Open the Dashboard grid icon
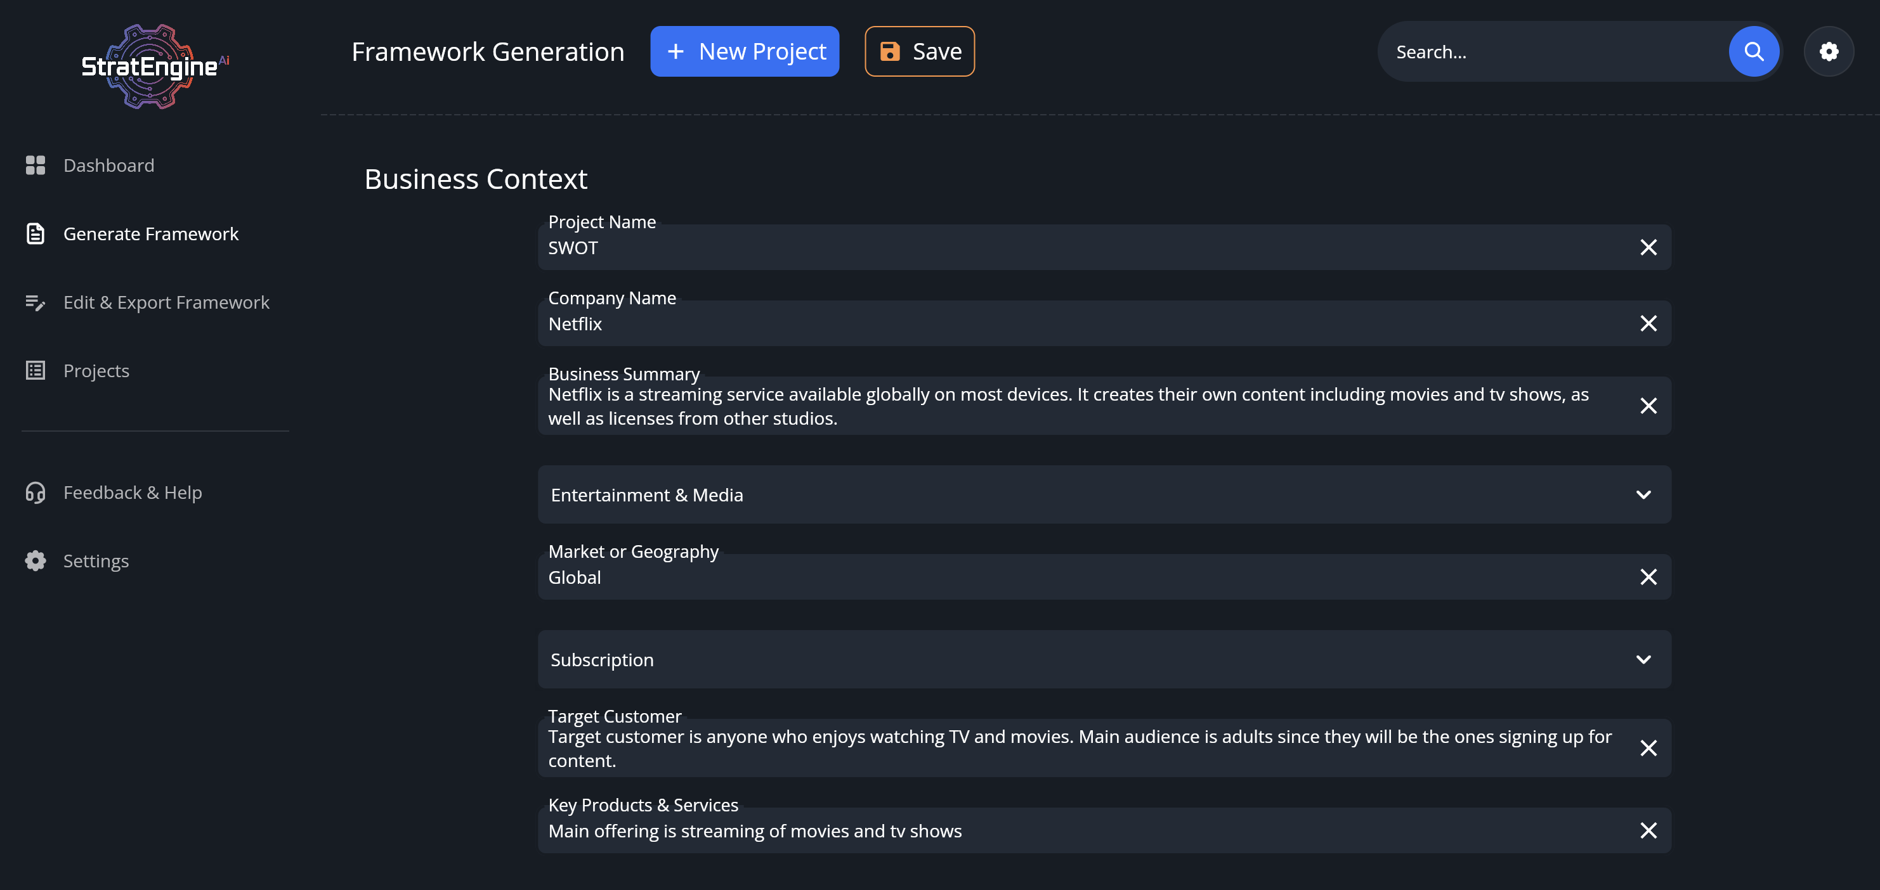This screenshot has height=890, width=1880. point(35,165)
